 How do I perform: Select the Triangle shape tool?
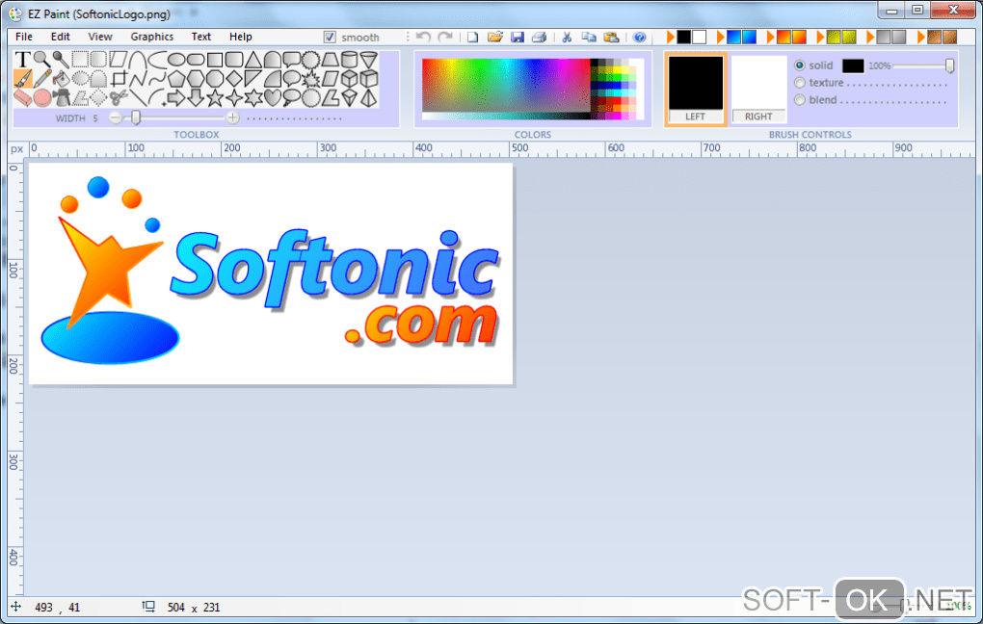click(253, 60)
